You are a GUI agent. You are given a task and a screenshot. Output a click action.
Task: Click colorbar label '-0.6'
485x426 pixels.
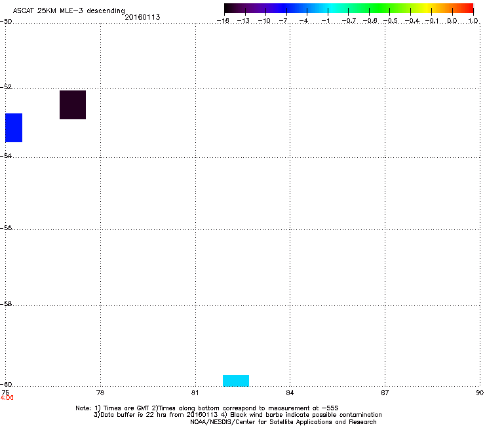(370, 21)
